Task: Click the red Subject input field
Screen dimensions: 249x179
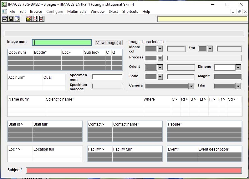Action: [134, 170]
